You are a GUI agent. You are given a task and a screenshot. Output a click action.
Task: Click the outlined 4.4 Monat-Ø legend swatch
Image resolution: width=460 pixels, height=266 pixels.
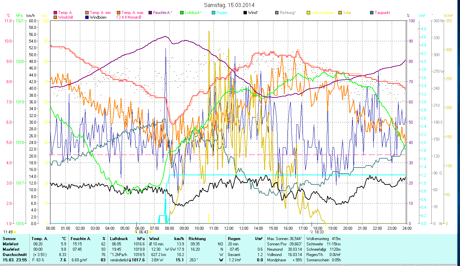[x=119, y=17]
